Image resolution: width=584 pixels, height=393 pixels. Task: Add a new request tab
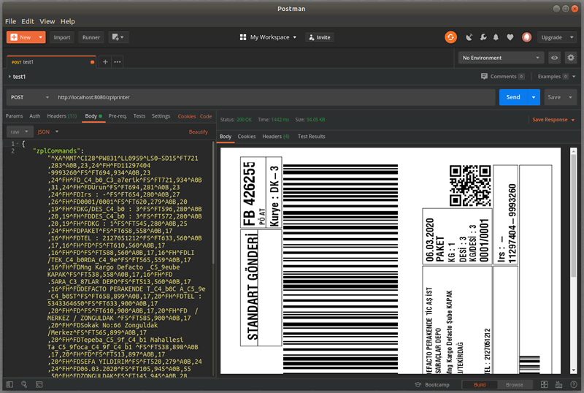point(105,62)
